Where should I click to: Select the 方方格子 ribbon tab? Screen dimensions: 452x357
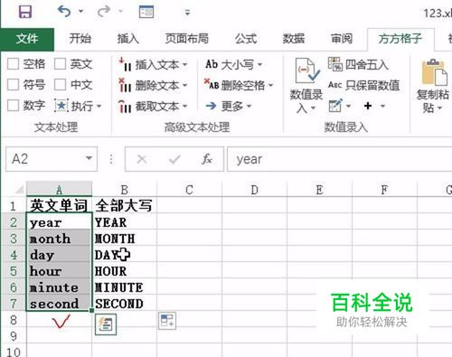400,39
